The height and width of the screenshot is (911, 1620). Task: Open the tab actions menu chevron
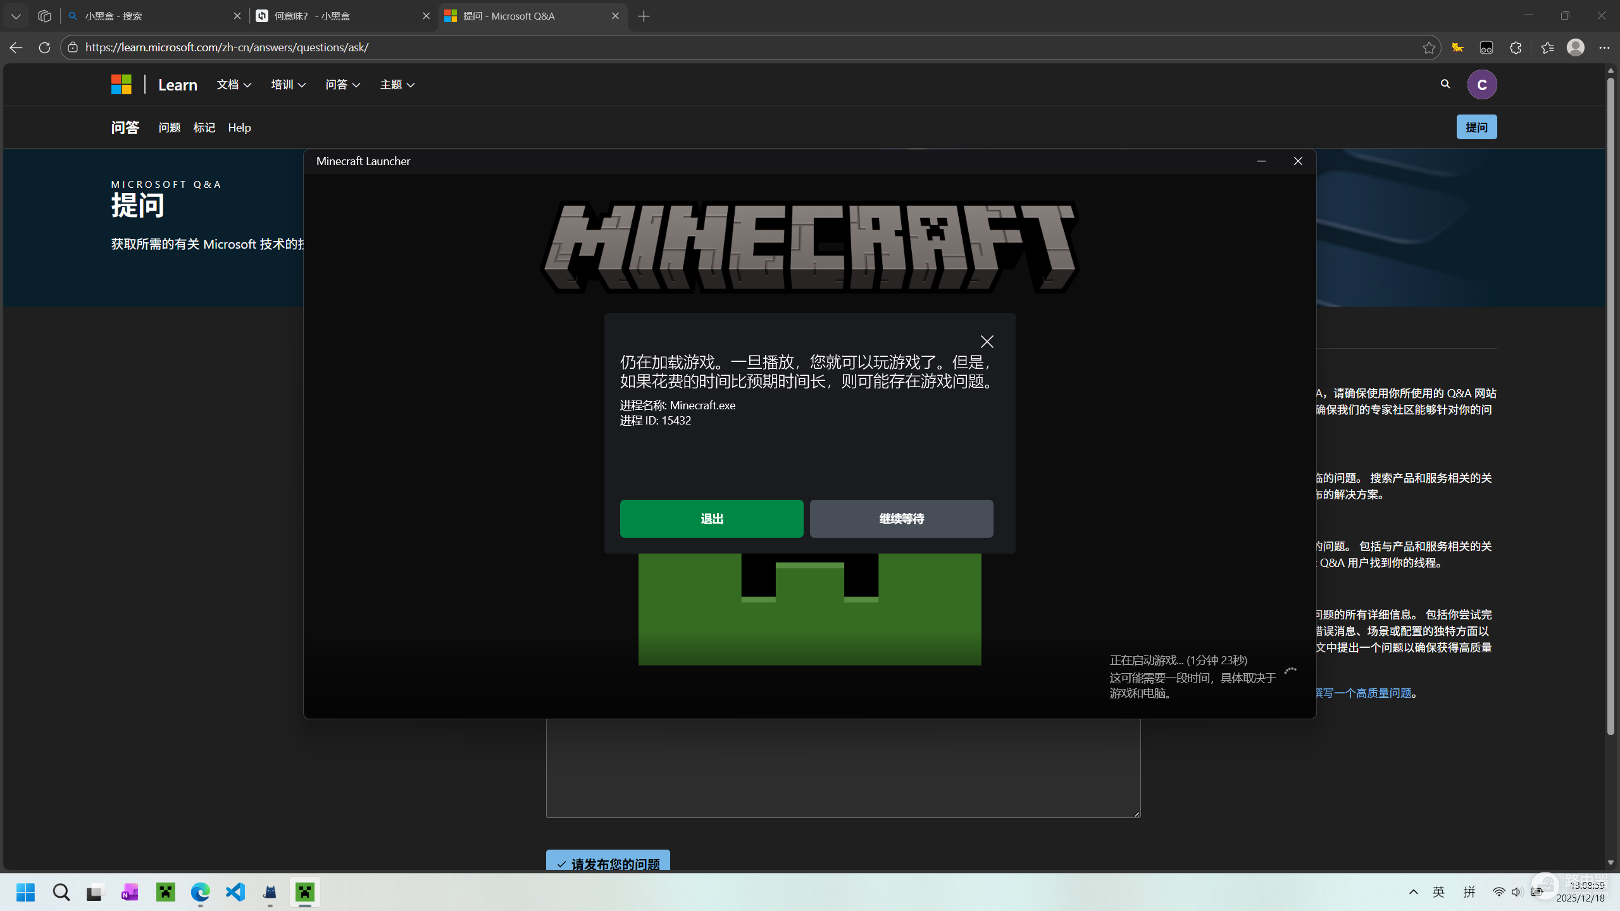coord(16,16)
